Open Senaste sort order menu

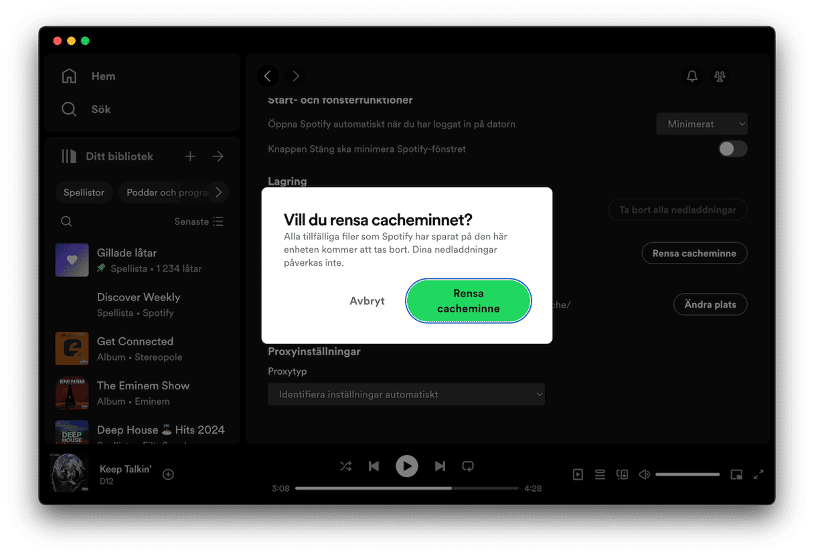(199, 221)
